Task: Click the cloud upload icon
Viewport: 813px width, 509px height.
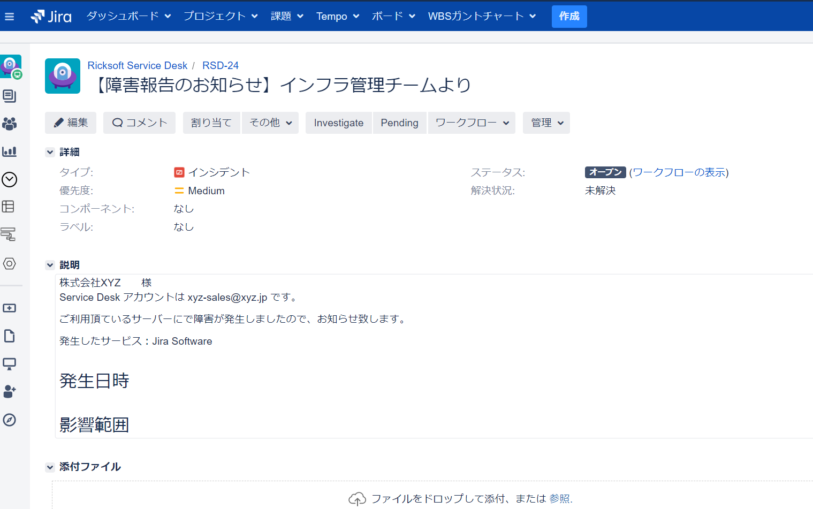Action: click(x=357, y=499)
